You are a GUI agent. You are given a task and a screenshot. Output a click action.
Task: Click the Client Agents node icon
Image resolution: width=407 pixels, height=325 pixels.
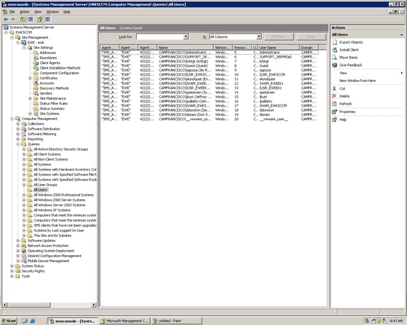(x=36, y=63)
